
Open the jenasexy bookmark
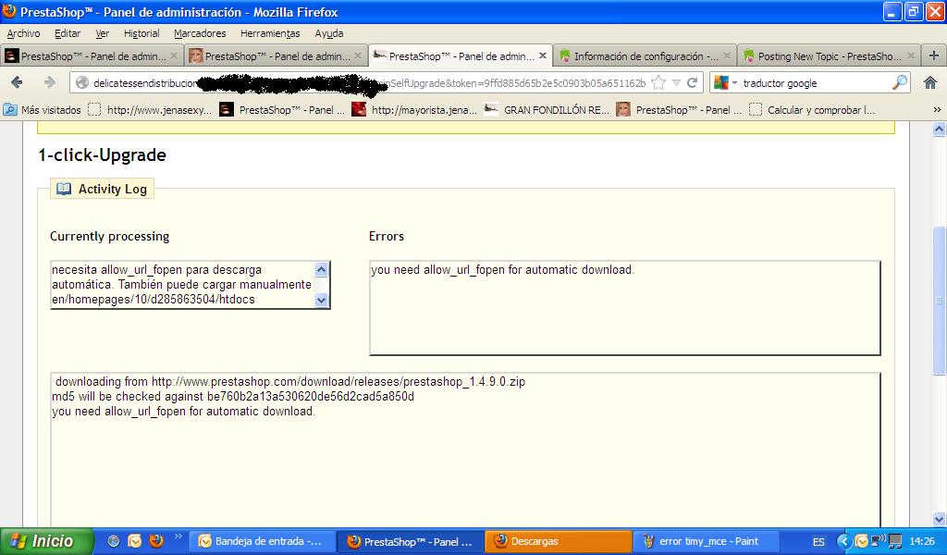point(150,110)
